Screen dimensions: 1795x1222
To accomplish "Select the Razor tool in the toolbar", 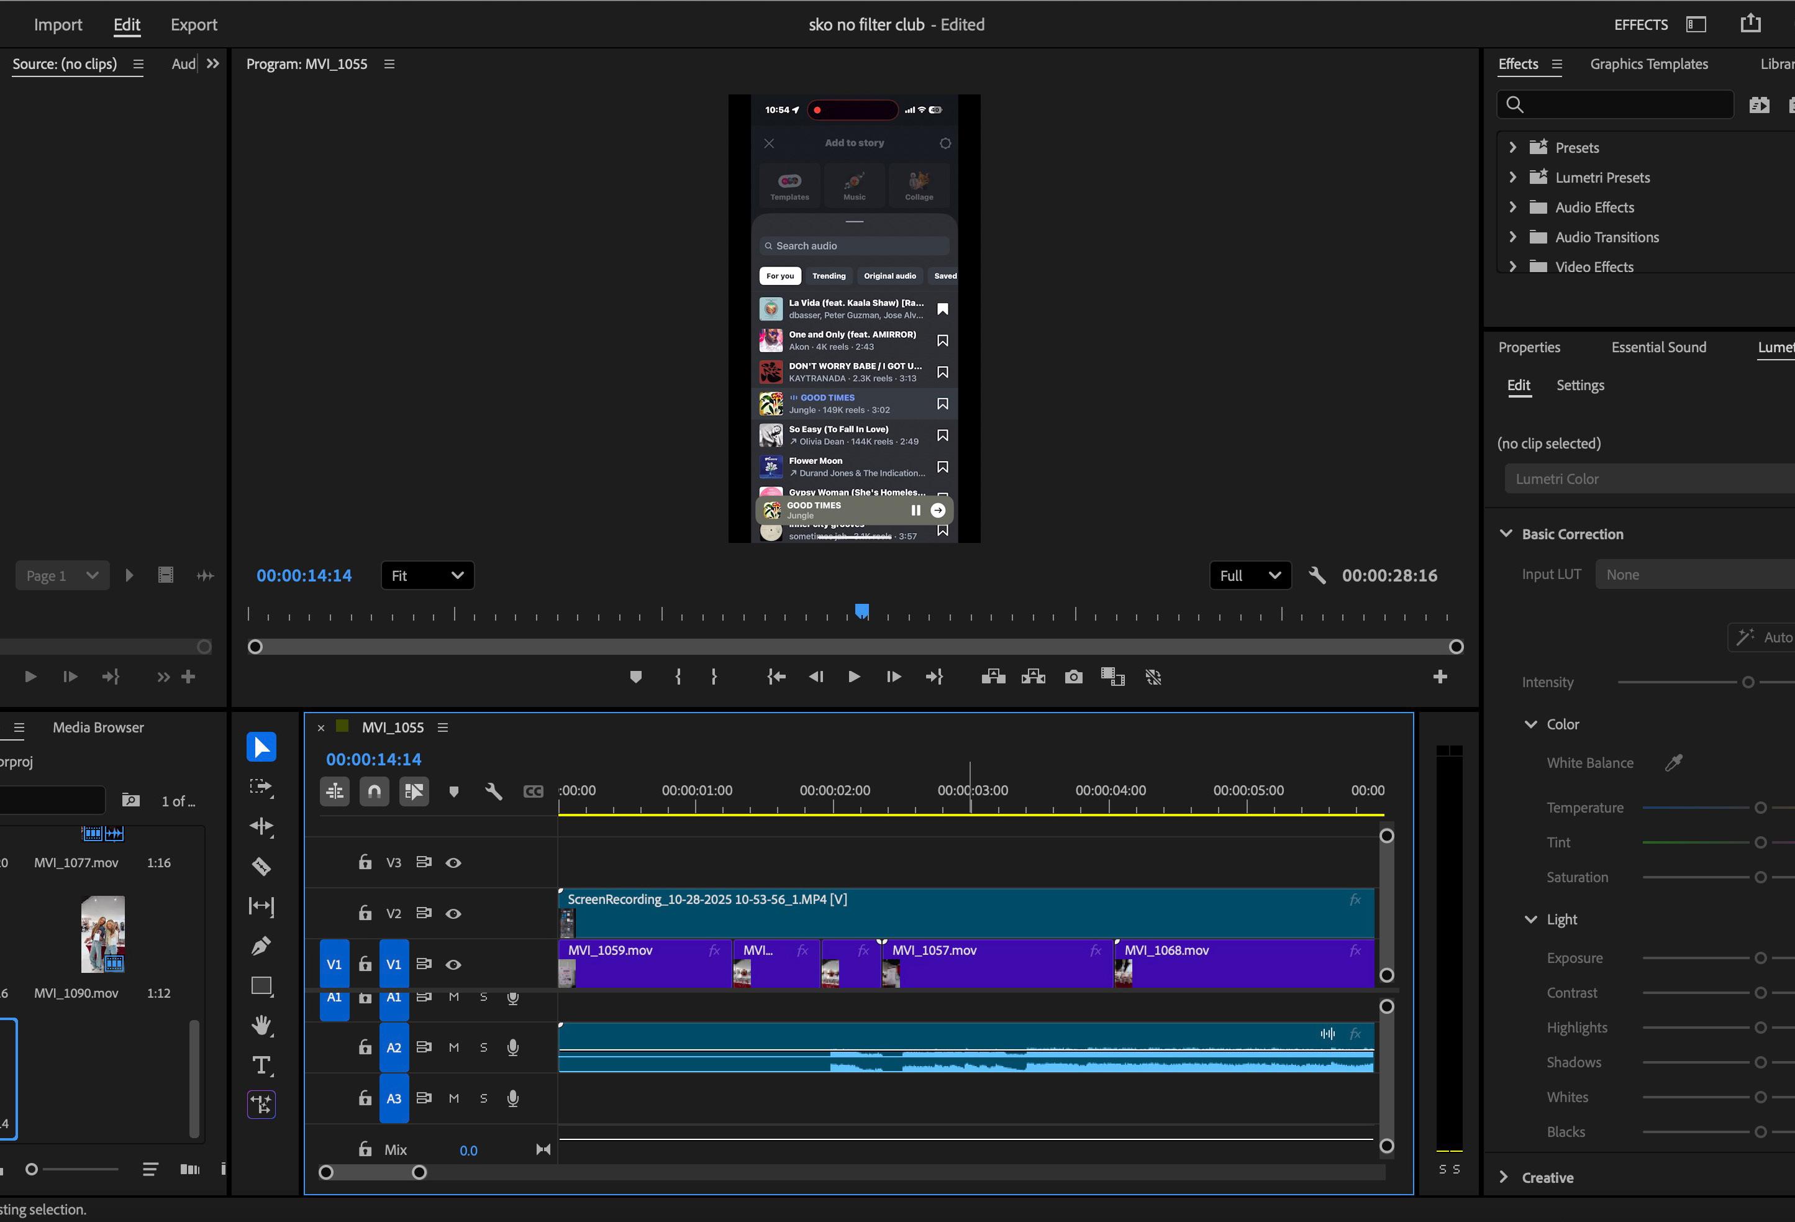I will [x=261, y=866].
